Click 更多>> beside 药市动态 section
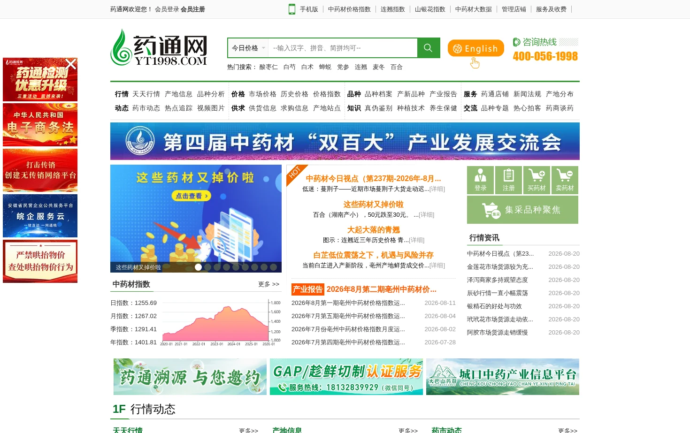The height and width of the screenshot is (433, 690). 567,430
